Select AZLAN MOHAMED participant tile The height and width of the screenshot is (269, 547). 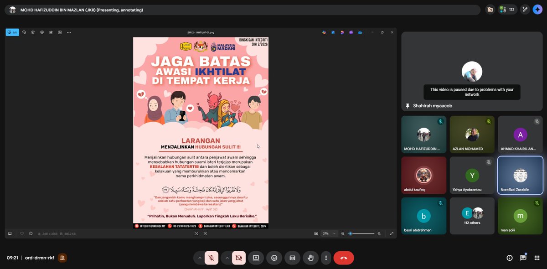[472, 134]
